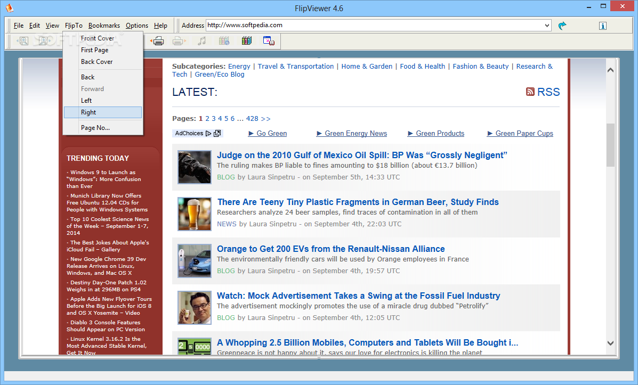Click the add book to library icon
Image resolution: width=638 pixels, height=385 pixels.
(224, 40)
